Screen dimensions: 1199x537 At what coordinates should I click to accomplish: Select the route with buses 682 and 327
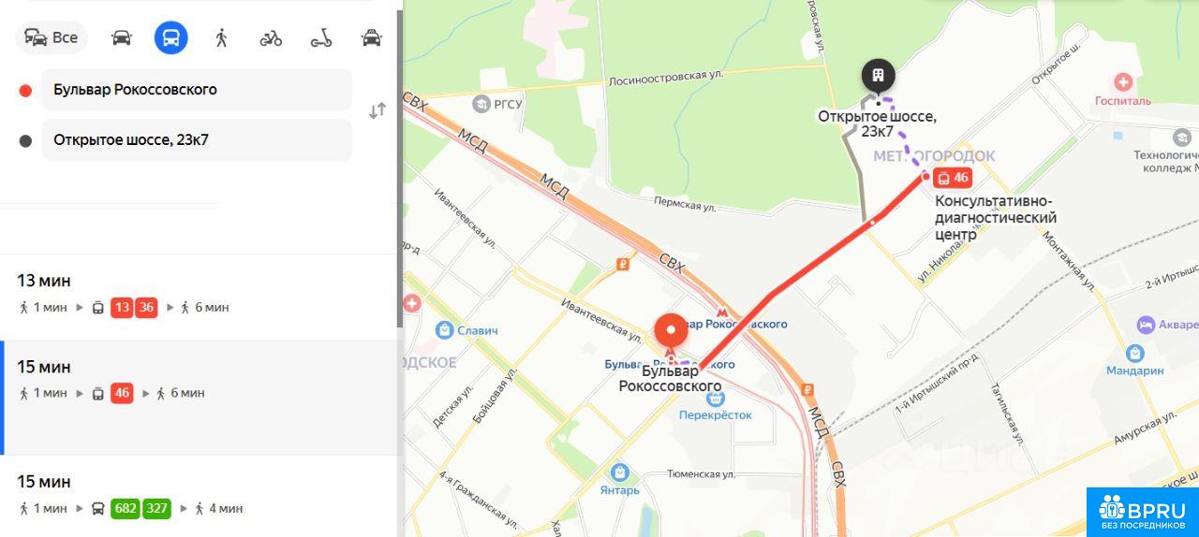(x=200, y=497)
